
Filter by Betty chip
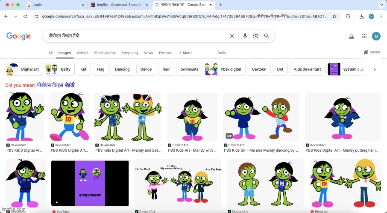click(x=60, y=69)
